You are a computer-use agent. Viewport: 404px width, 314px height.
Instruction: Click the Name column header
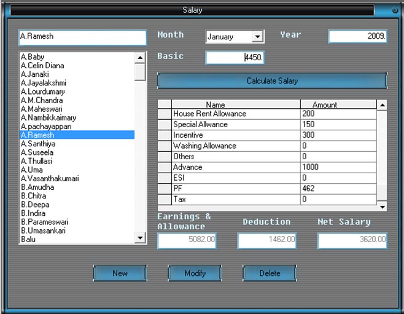pos(236,104)
